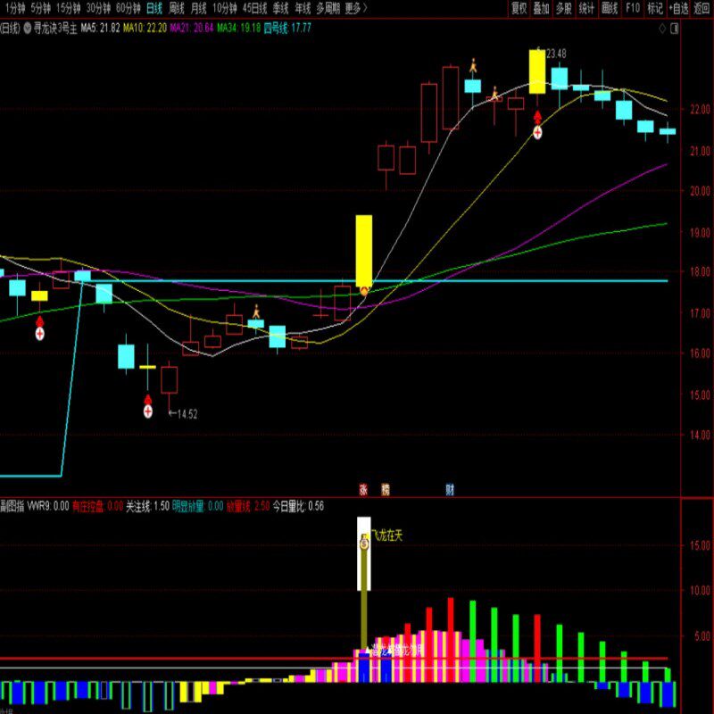Switch to the 季线 quarterly chart
Image resolution: width=714 pixels, height=714 pixels.
pos(280,8)
